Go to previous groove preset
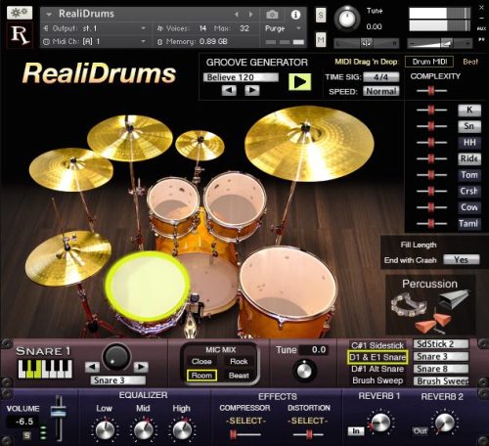Viewport: 489px width, 446px height. (229, 90)
